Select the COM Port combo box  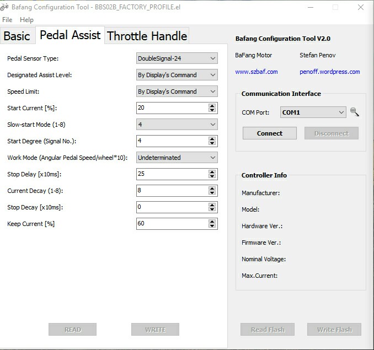click(x=313, y=112)
